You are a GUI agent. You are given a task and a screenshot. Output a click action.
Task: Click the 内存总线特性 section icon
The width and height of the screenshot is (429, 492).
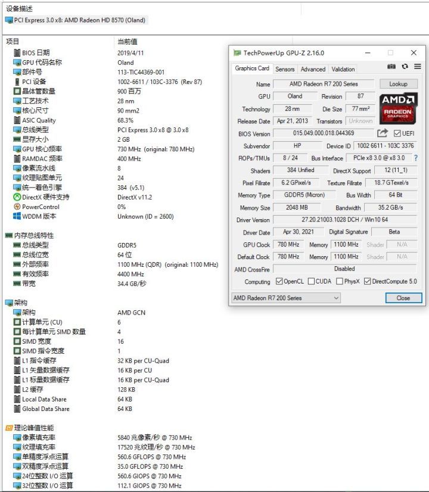click(x=9, y=235)
